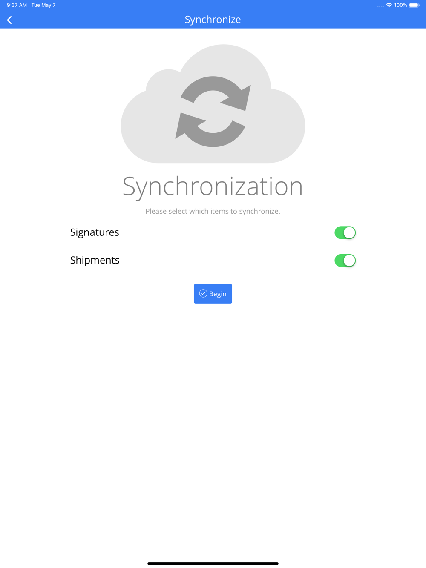The image size is (426, 568).
Task: Tap the 9:37 AM clock
Action: tap(17, 5)
